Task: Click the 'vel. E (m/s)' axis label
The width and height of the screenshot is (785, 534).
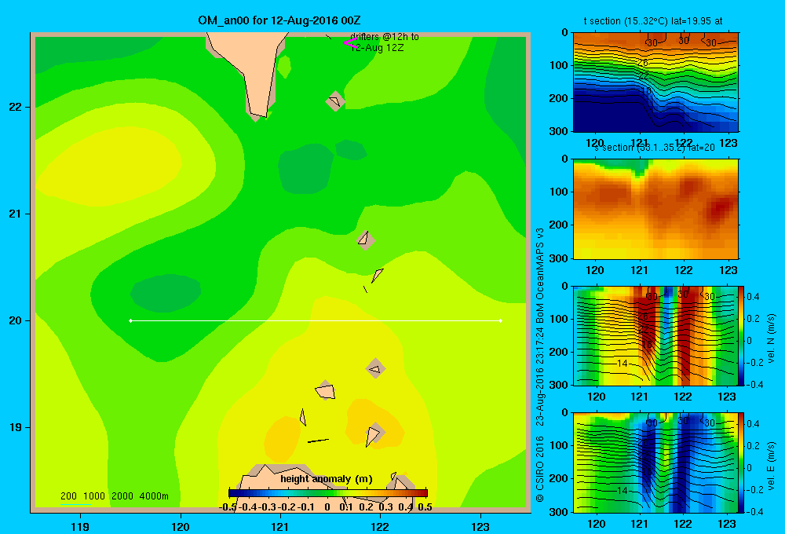Action: 772,466
